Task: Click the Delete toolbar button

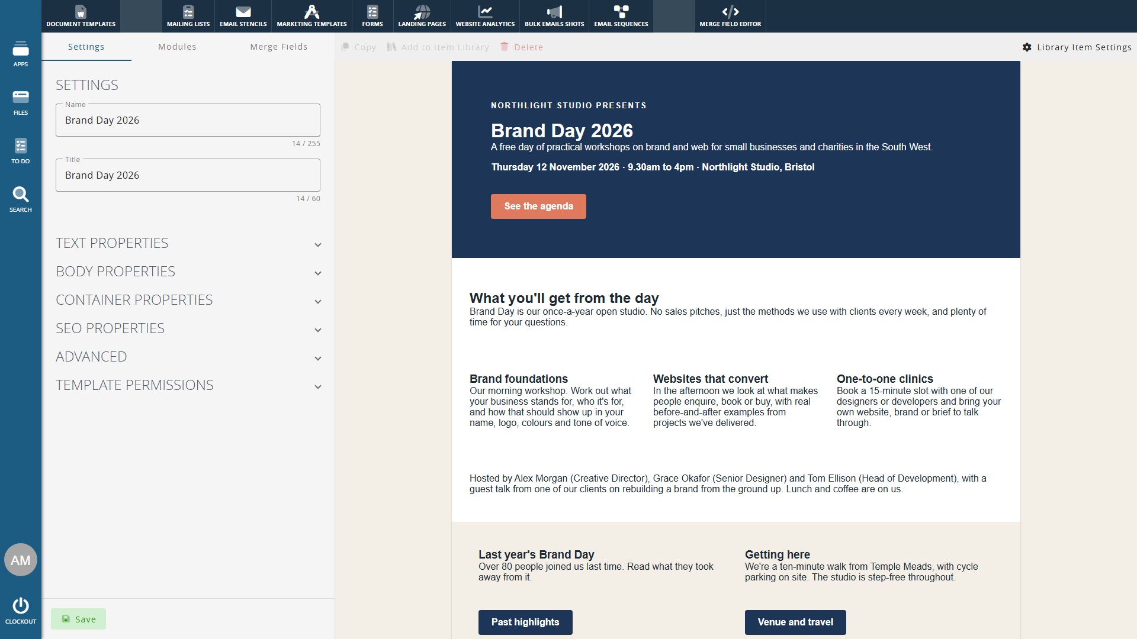Action: (x=522, y=47)
